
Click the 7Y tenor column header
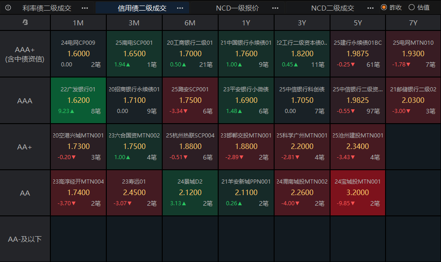(x=413, y=23)
